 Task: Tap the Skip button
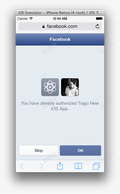pos(38,150)
